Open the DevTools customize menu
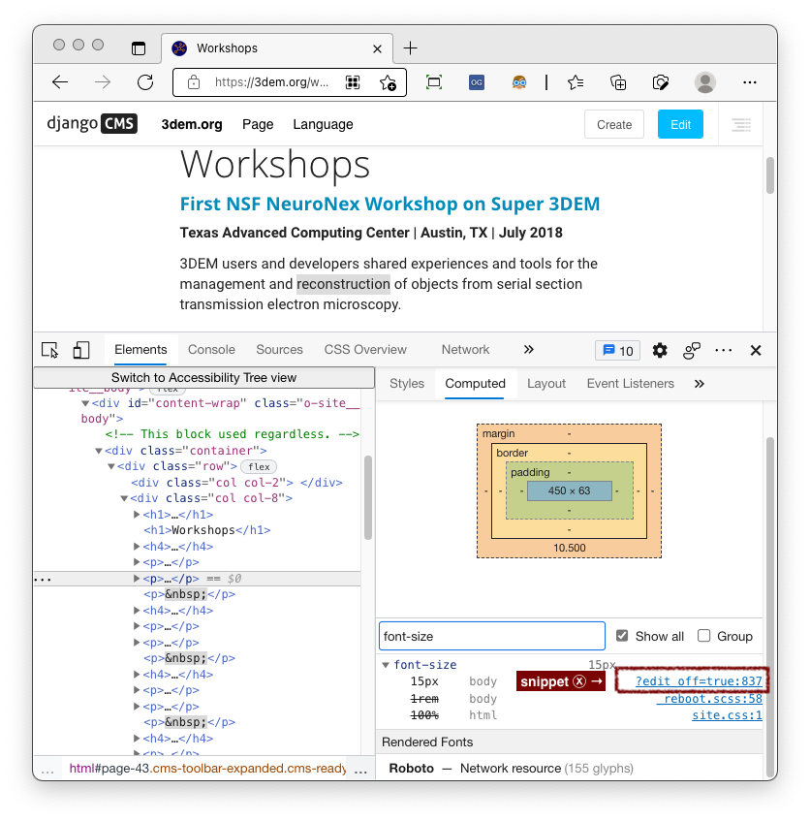Viewport: 810px width, 821px height. tap(723, 350)
